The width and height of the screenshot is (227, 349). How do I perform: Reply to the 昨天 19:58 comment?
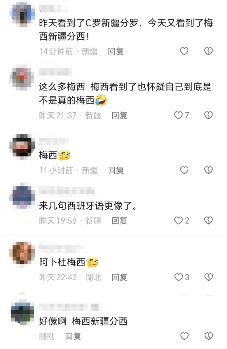click(119, 220)
